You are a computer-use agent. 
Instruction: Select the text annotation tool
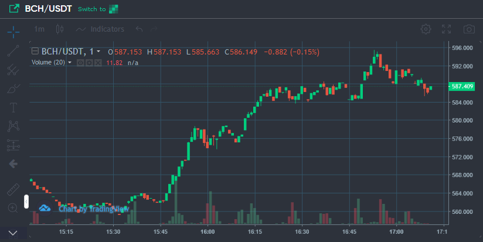(x=13, y=107)
